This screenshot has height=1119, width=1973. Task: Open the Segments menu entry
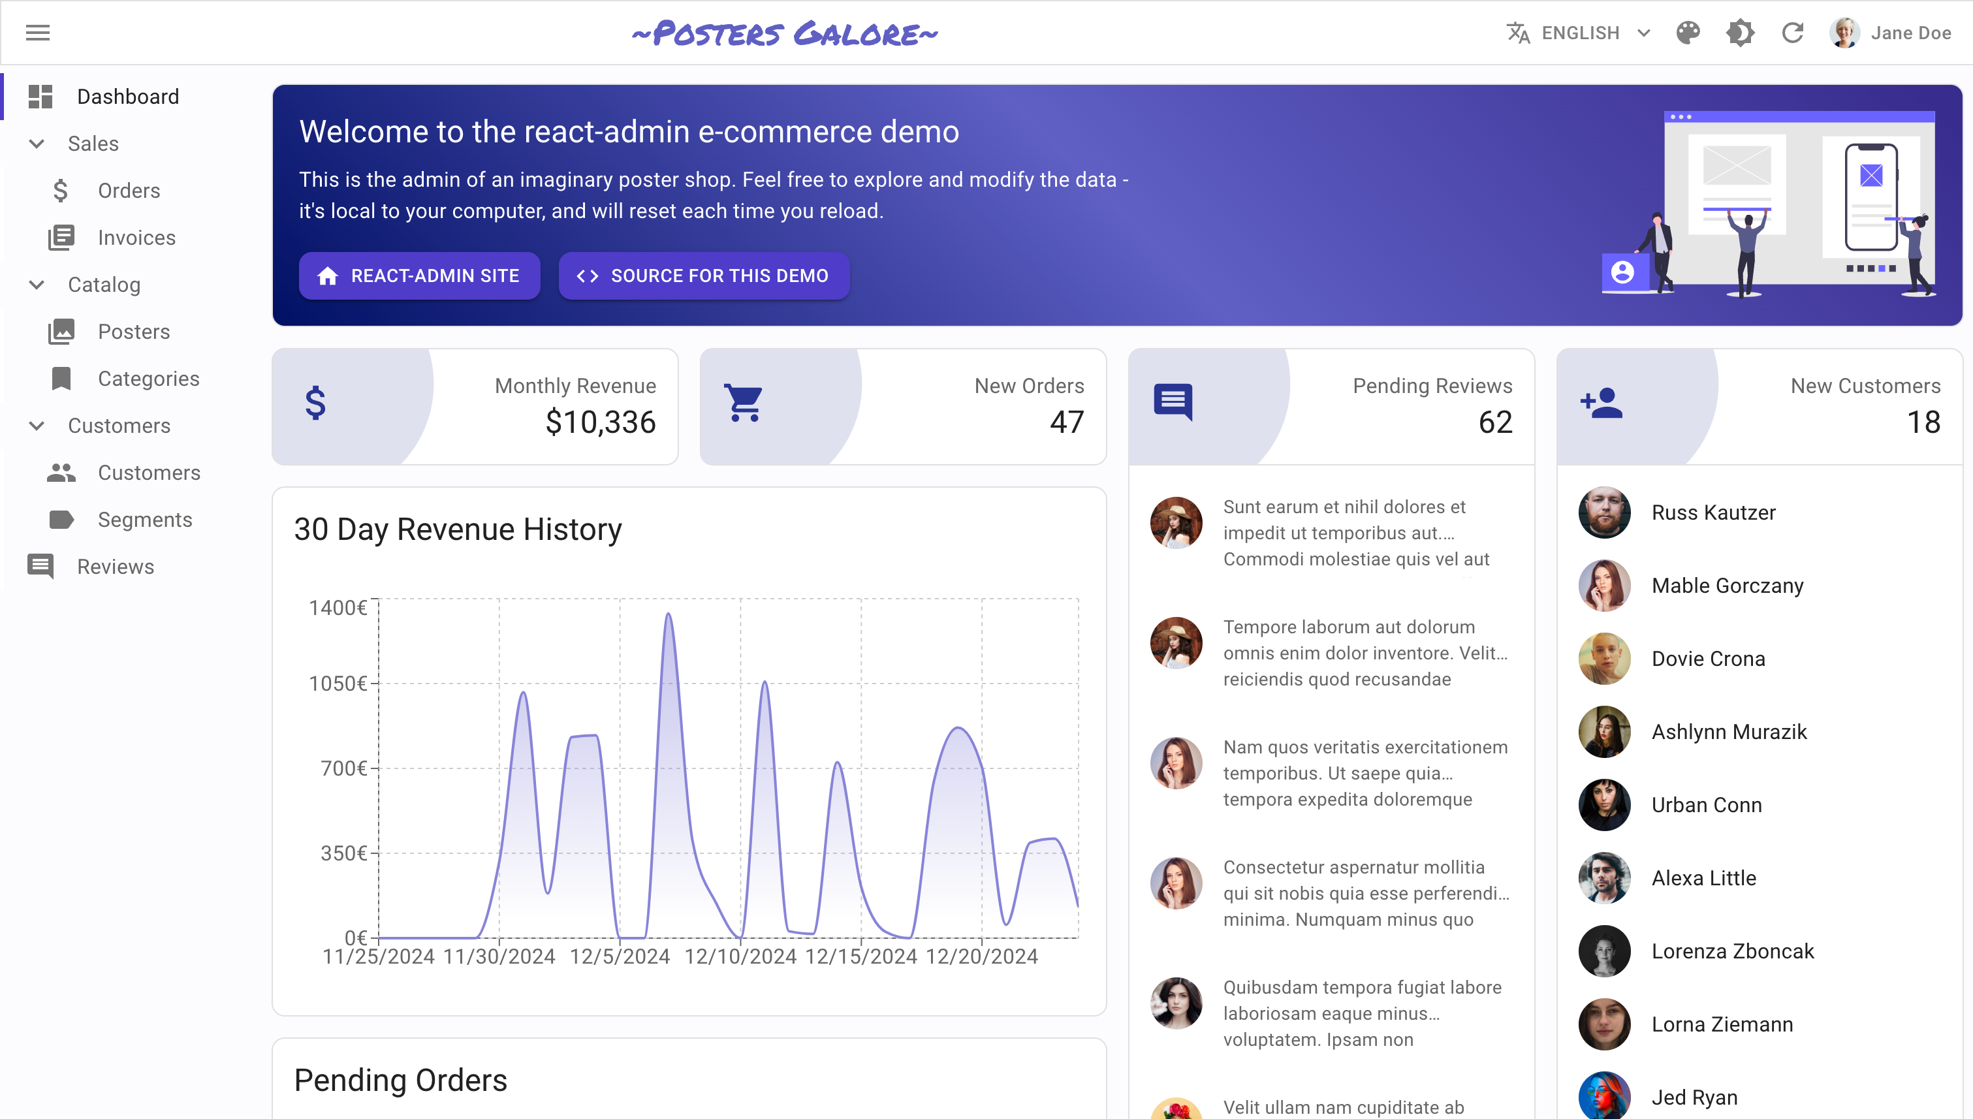click(x=144, y=520)
